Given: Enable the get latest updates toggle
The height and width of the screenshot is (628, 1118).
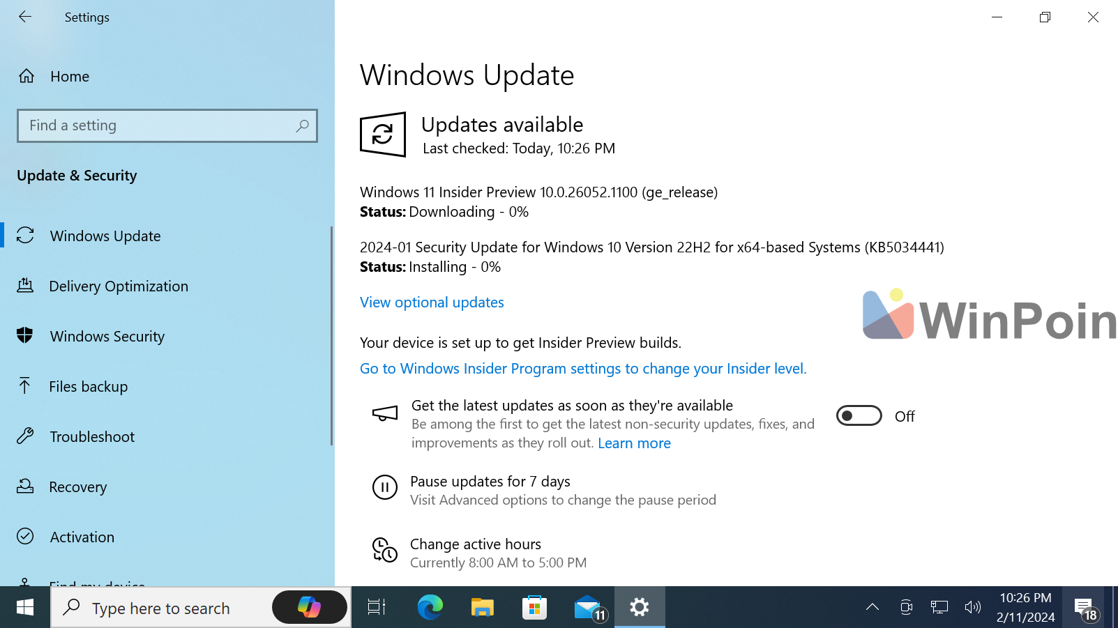Looking at the screenshot, I should click(x=859, y=416).
